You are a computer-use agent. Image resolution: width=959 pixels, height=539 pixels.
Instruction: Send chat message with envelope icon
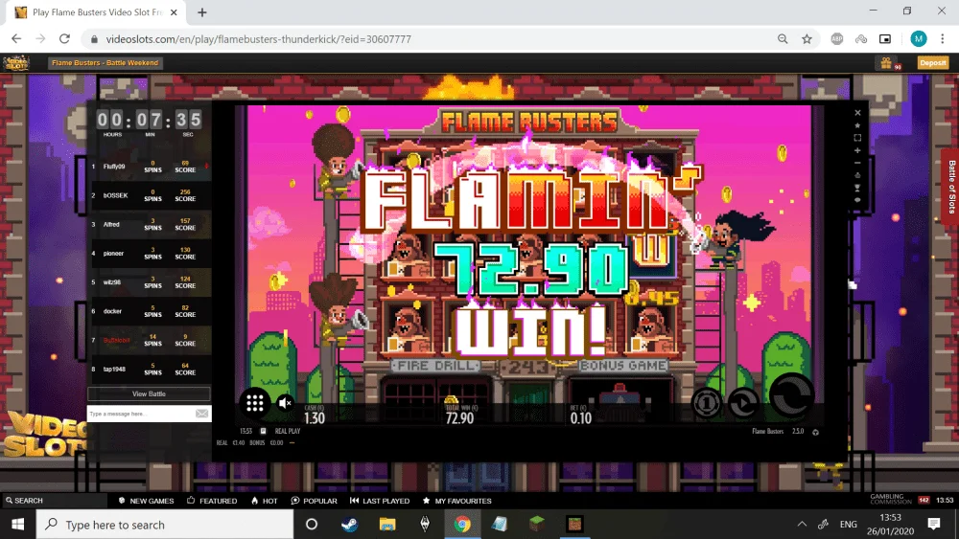[201, 414]
